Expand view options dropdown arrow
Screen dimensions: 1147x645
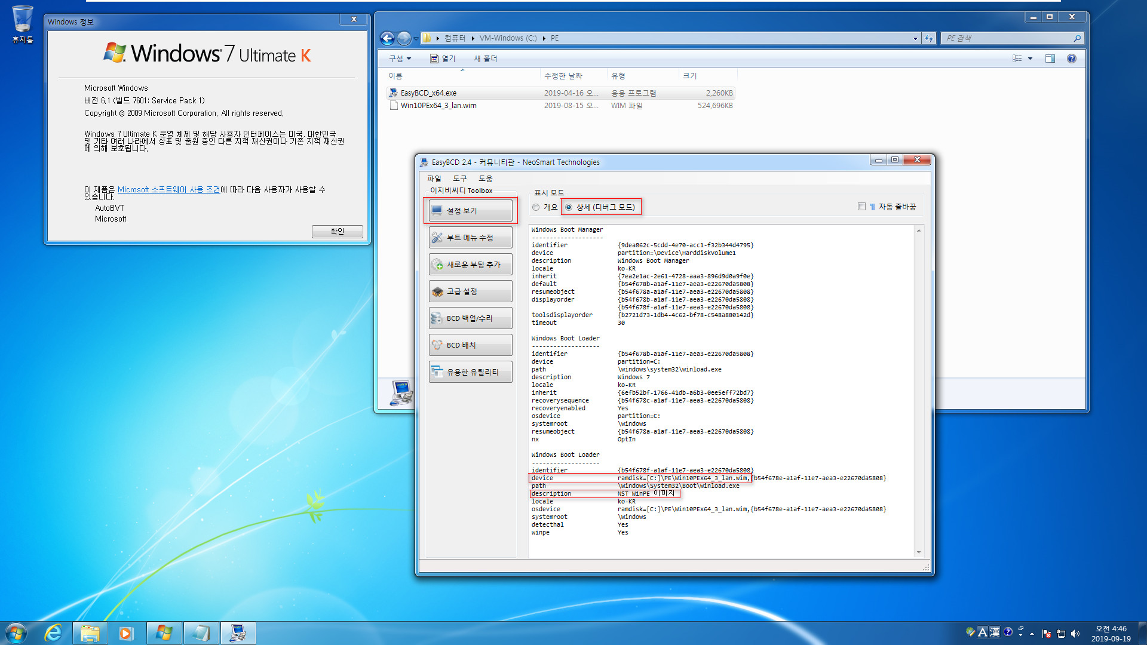point(1030,59)
